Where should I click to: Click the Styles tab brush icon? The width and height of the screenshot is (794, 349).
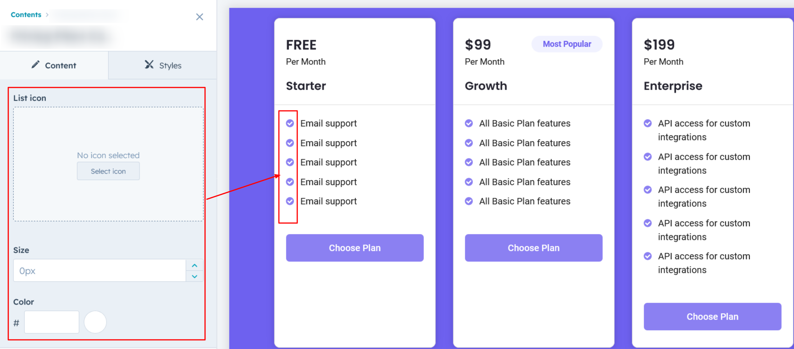click(x=149, y=65)
